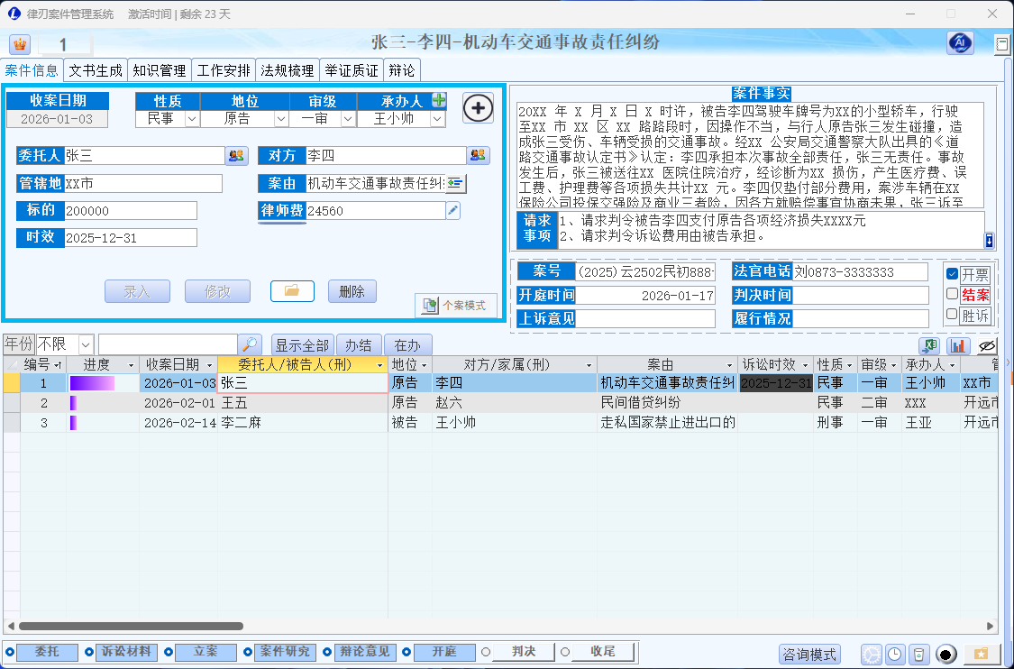Export case list with Excel icon
1014x669 pixels.
[x=929, y=345]
